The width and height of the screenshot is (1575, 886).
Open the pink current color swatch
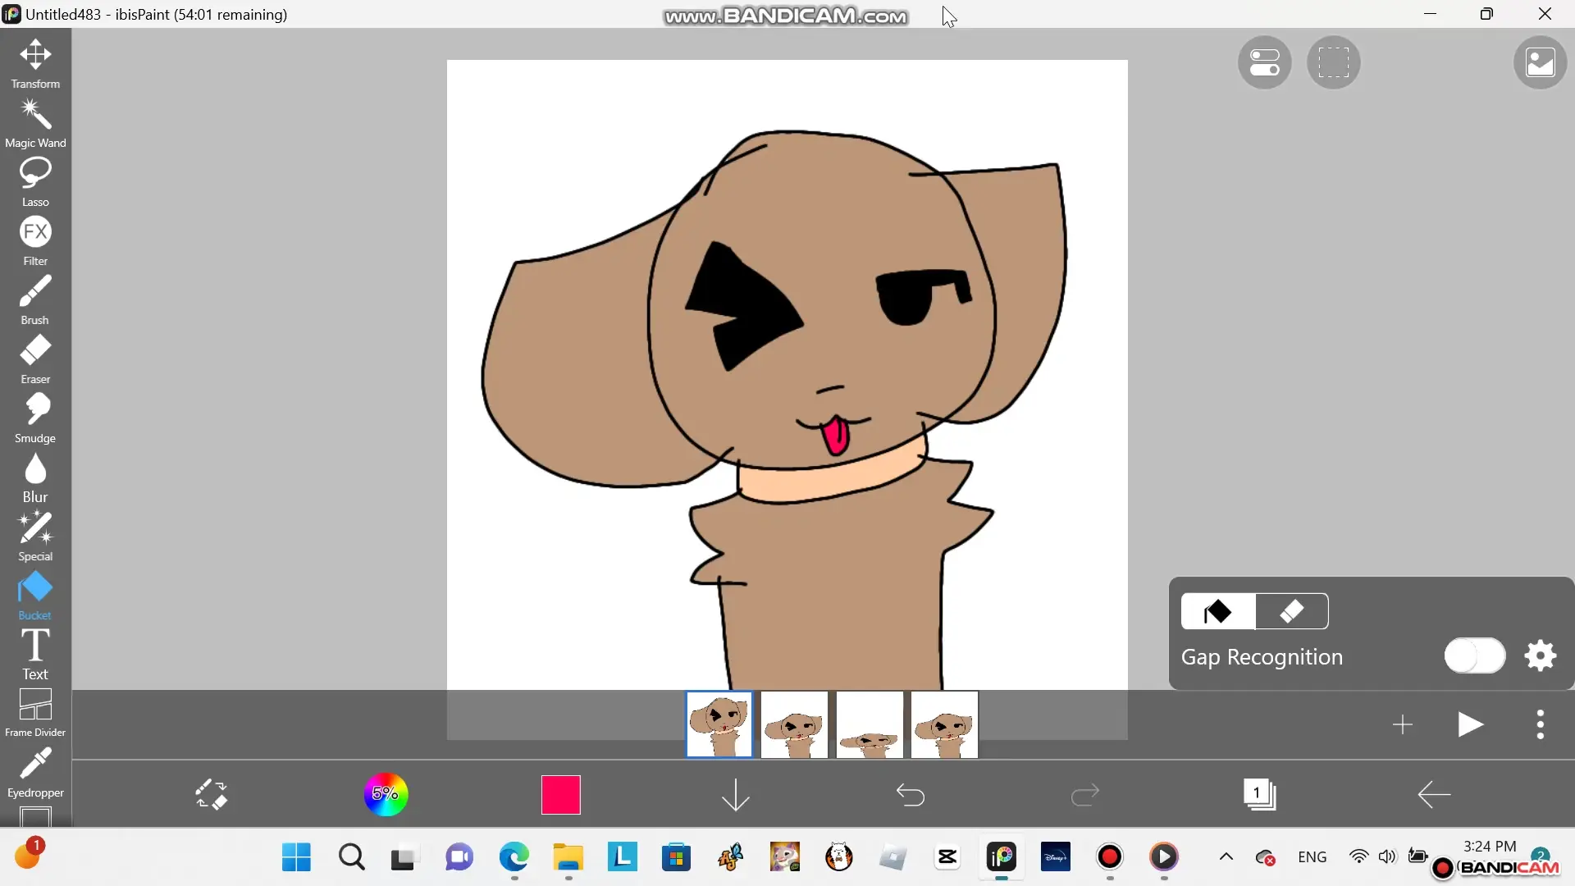560,794
